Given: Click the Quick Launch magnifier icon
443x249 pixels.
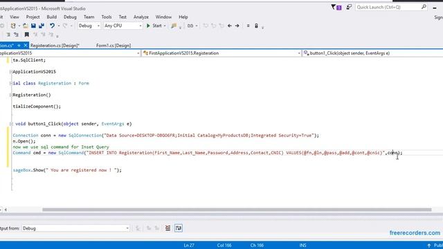Looking at the screenshot, I should pyautogui.click(x=424, y=7).
